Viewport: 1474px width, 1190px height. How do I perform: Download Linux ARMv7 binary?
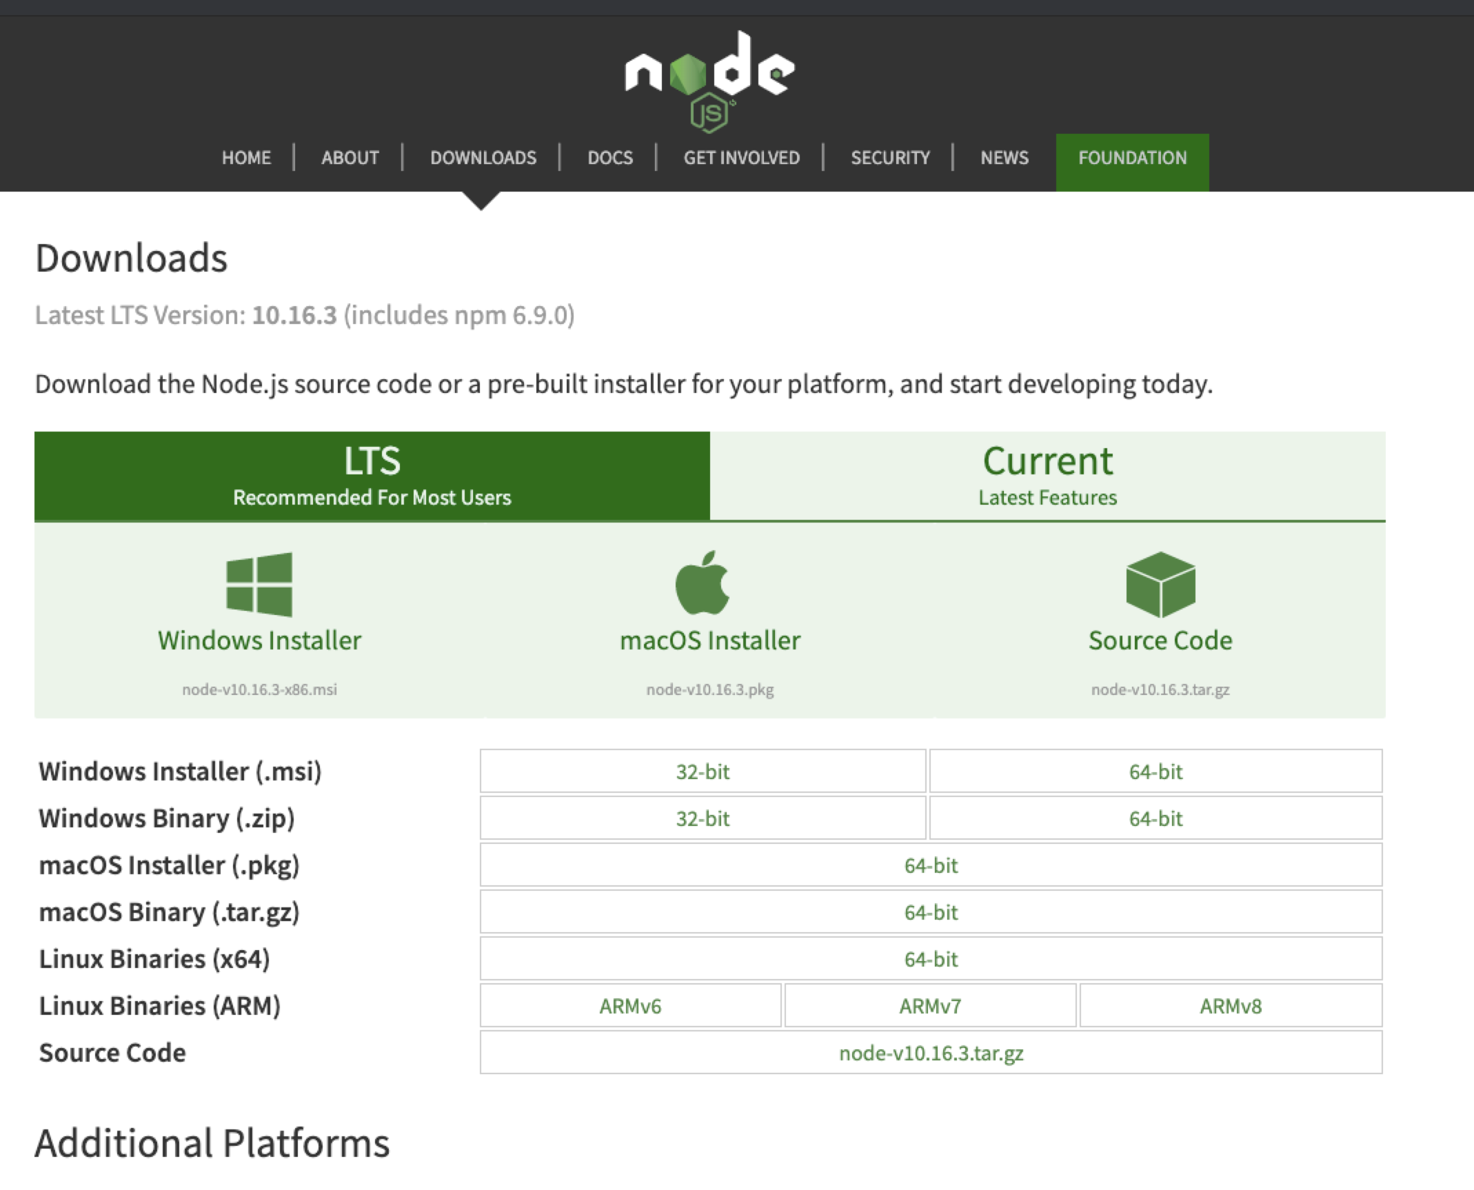(x=929, y=1006)
